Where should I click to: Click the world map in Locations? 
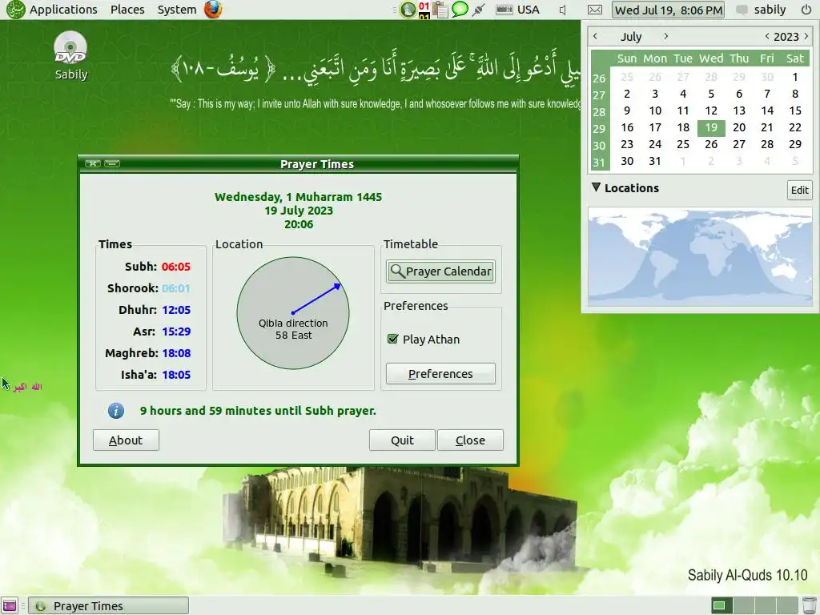point(700,256)
